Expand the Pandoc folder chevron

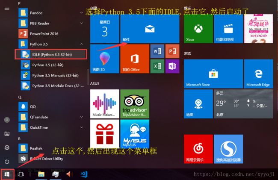coord(82,13)
